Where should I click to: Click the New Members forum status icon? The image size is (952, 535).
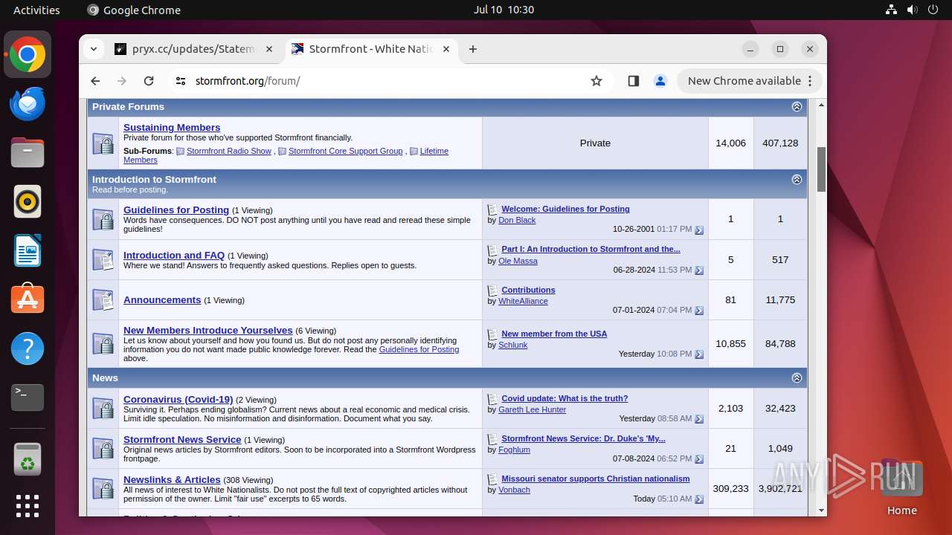pyautogui.click(x=103, y=344)
